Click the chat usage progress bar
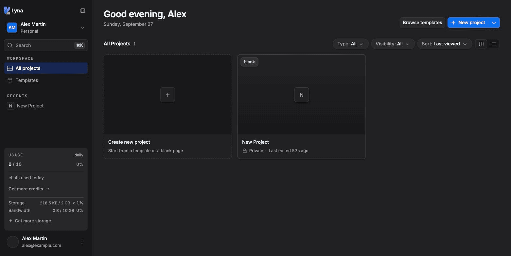Screen dimensions: 511x256 (46, 171)
